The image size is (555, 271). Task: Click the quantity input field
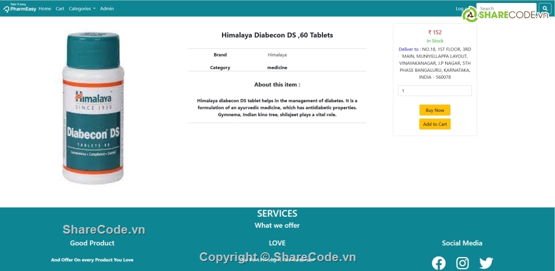pyautogui.click(x=435, y=91)
